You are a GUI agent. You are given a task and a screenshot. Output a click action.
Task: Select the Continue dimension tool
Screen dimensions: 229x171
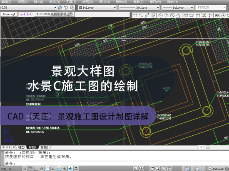(x=198, y=15)
